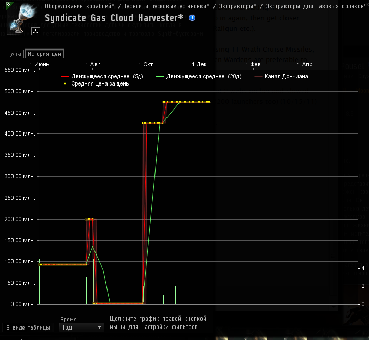Viewport: 369px width, 340px height.
Task: Click the Время label above dropdown
Action: 68,319
